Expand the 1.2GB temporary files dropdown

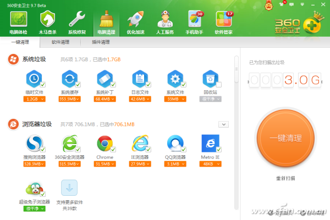coord(34,99)
